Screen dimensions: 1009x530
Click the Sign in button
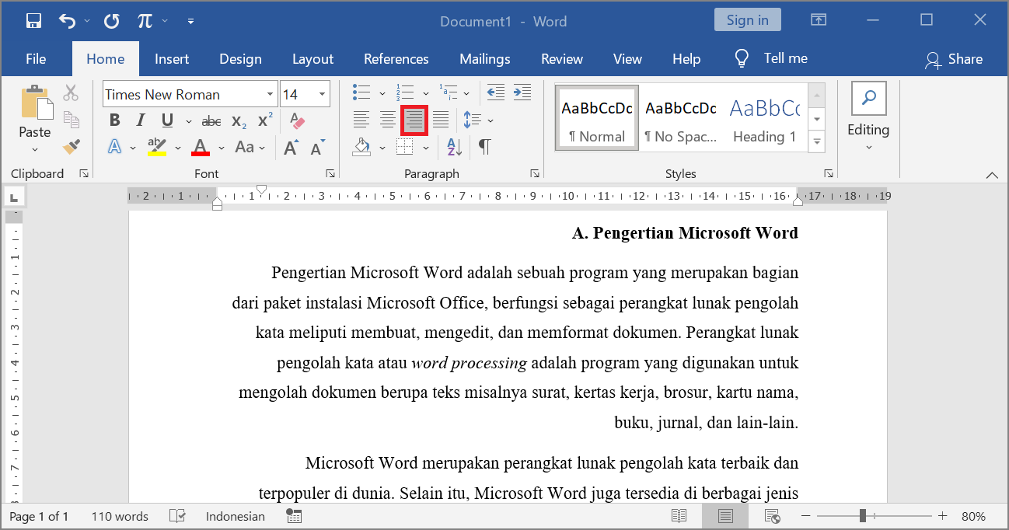(x=748, y=20)
